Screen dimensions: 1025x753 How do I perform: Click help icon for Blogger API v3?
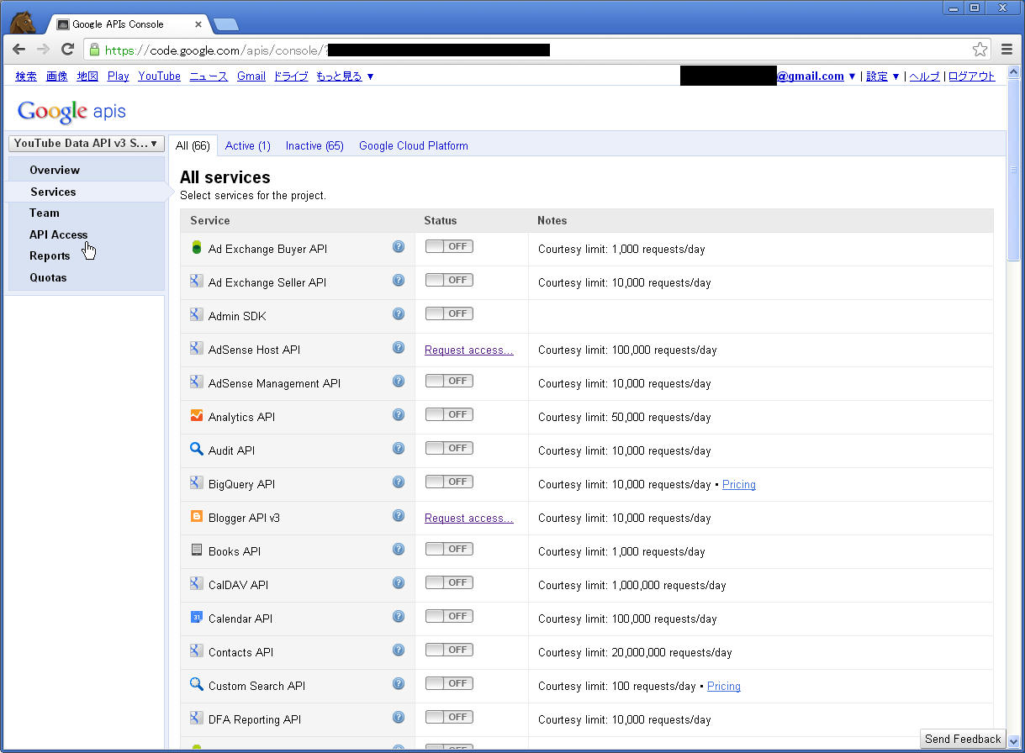pyautogui.click(x=399, y=516)
